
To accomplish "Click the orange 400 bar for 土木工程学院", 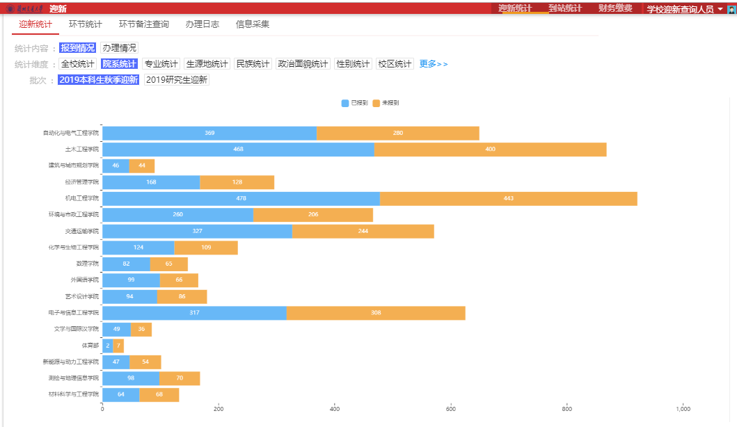I will point(490,150).
